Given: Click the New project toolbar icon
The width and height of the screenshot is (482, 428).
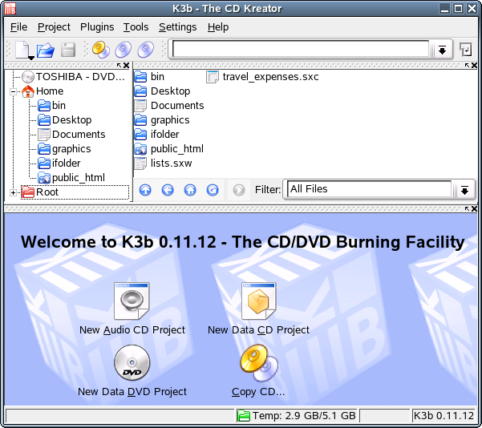Looking at the screenshot, I should tap(23, 50).
